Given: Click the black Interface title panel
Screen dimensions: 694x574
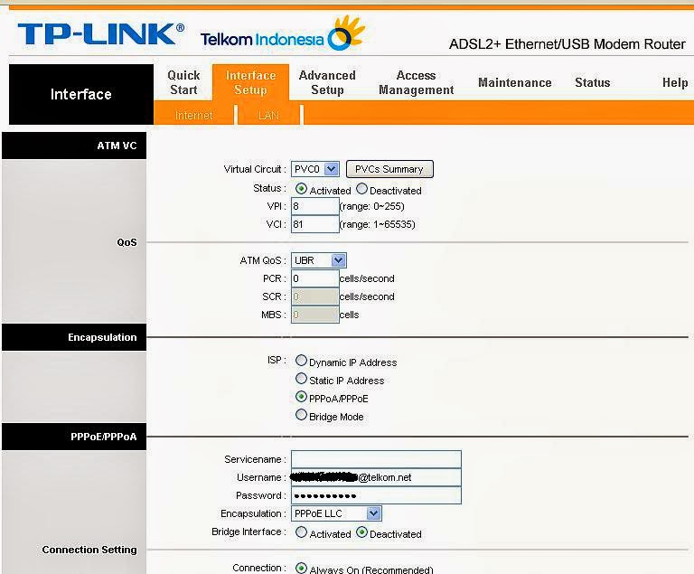Looking at the screenshot, I should tap(81, 94).
